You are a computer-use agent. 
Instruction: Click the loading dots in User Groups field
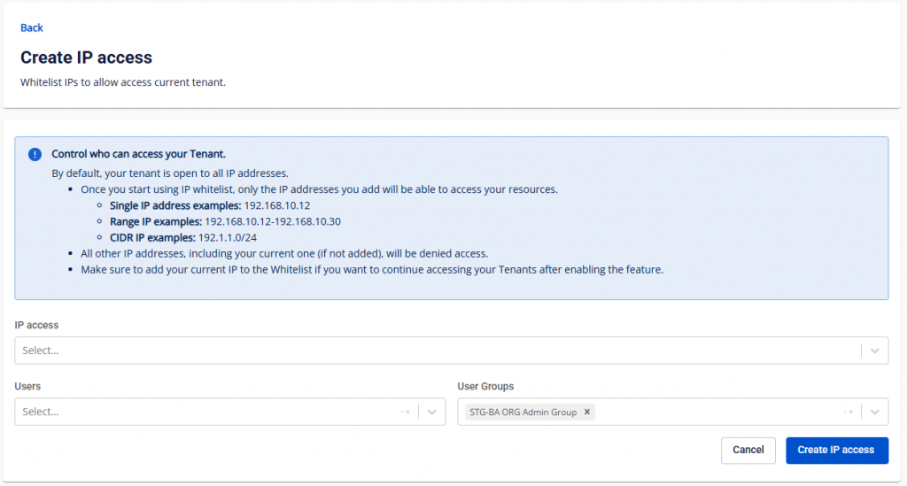click(849, 412)
